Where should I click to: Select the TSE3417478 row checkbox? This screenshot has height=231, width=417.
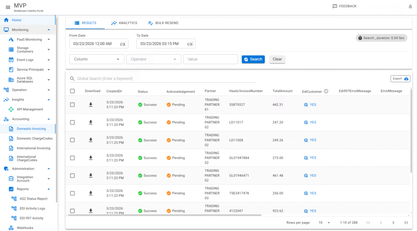point(72,193)
